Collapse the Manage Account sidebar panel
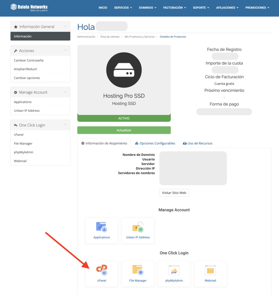279x295 pixels. click(x=65, y=92)
